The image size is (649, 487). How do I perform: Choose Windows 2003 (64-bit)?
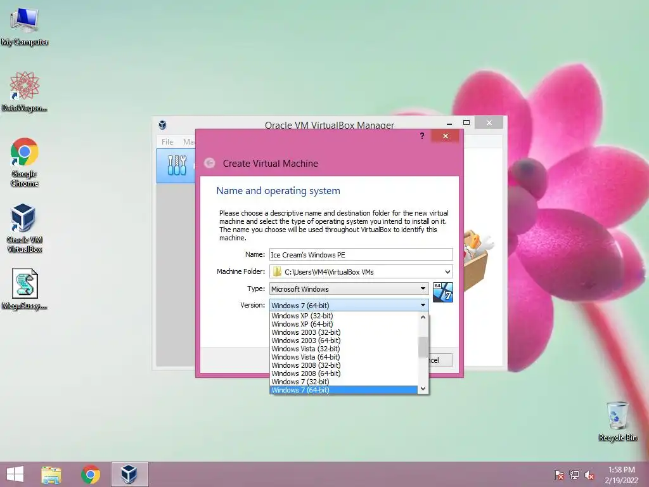tap(344, 341)
